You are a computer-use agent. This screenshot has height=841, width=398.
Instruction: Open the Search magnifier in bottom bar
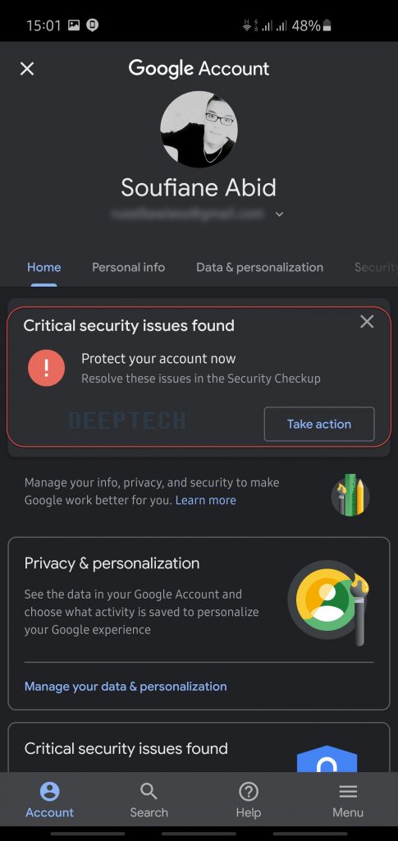click(149, 799)
